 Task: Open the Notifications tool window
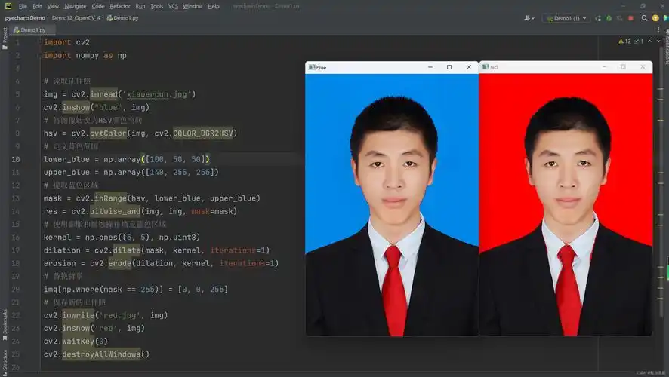(667, 48)
